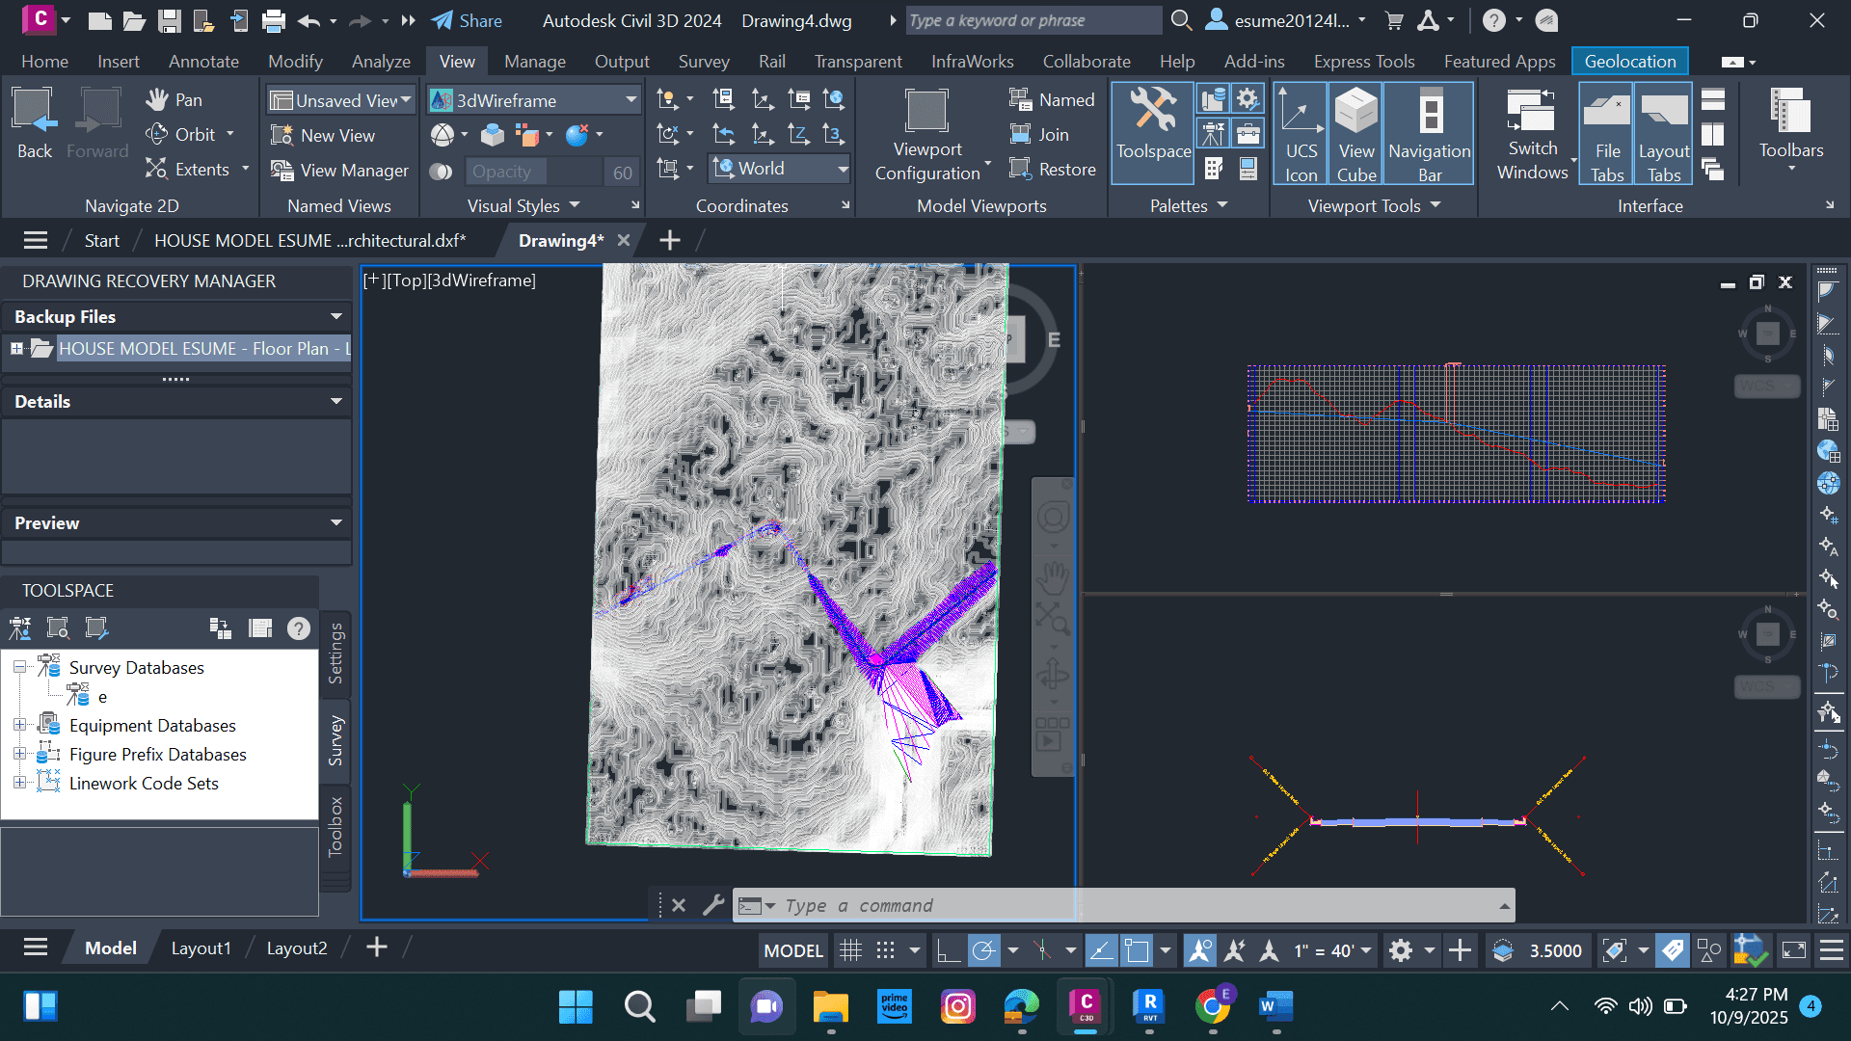Expand the Equipment Databases tree node
Viewport: 1851px width, 1041px height.
coord(19,725)
